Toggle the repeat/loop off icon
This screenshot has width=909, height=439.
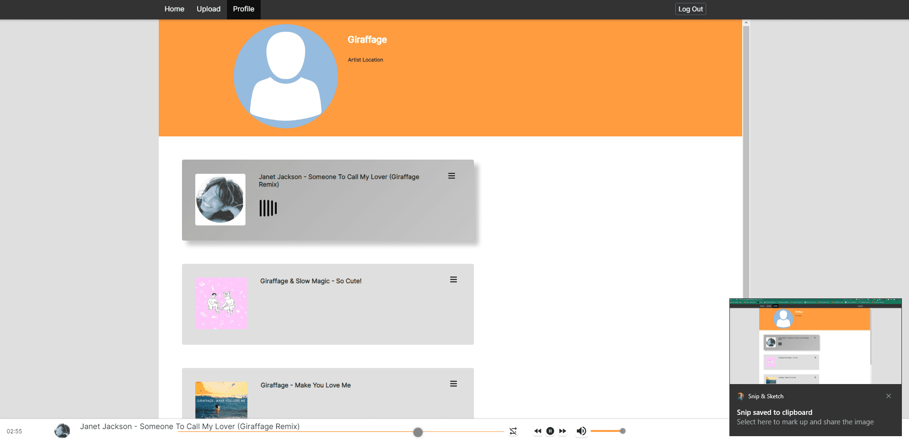[513, 431]
